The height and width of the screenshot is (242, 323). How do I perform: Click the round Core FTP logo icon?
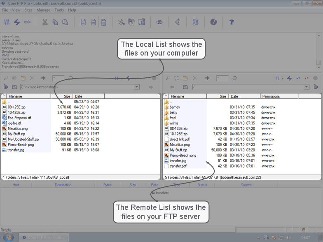pos(213,22)
